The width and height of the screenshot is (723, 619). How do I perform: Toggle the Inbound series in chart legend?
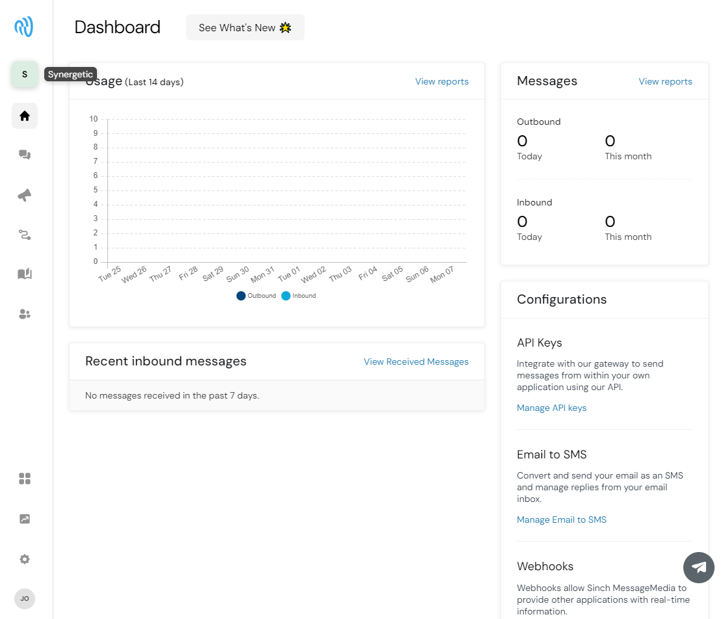pos(298,295)
